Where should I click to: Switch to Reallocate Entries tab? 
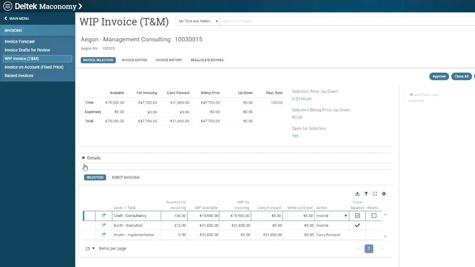(x=207, y=60)
